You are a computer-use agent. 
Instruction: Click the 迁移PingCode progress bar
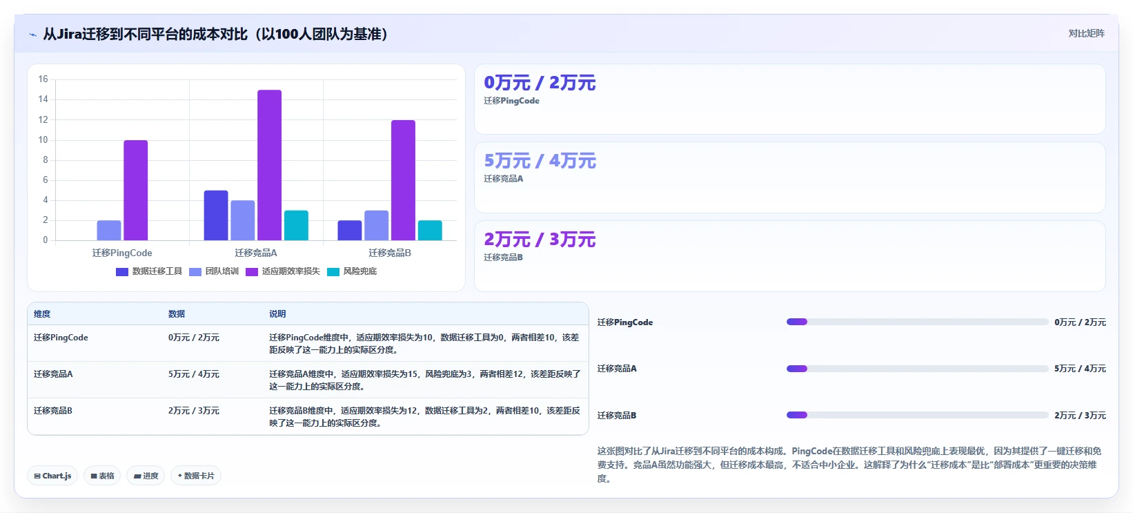917,322
